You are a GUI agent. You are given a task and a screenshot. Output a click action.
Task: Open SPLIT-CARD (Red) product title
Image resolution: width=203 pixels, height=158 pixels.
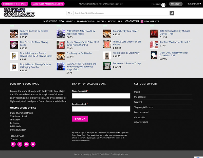174,54
